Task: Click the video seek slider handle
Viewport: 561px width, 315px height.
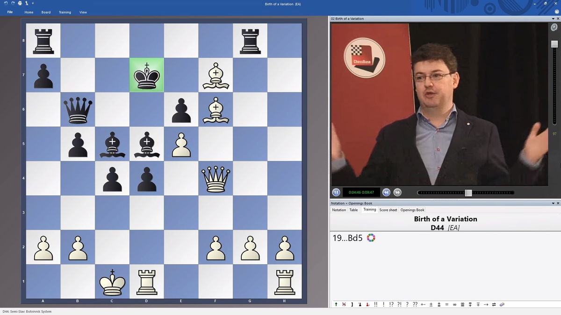Action: pos(468,193)
